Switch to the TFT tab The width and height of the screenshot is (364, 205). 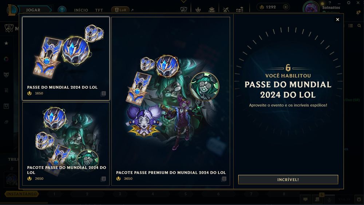(x=99, y=10)
